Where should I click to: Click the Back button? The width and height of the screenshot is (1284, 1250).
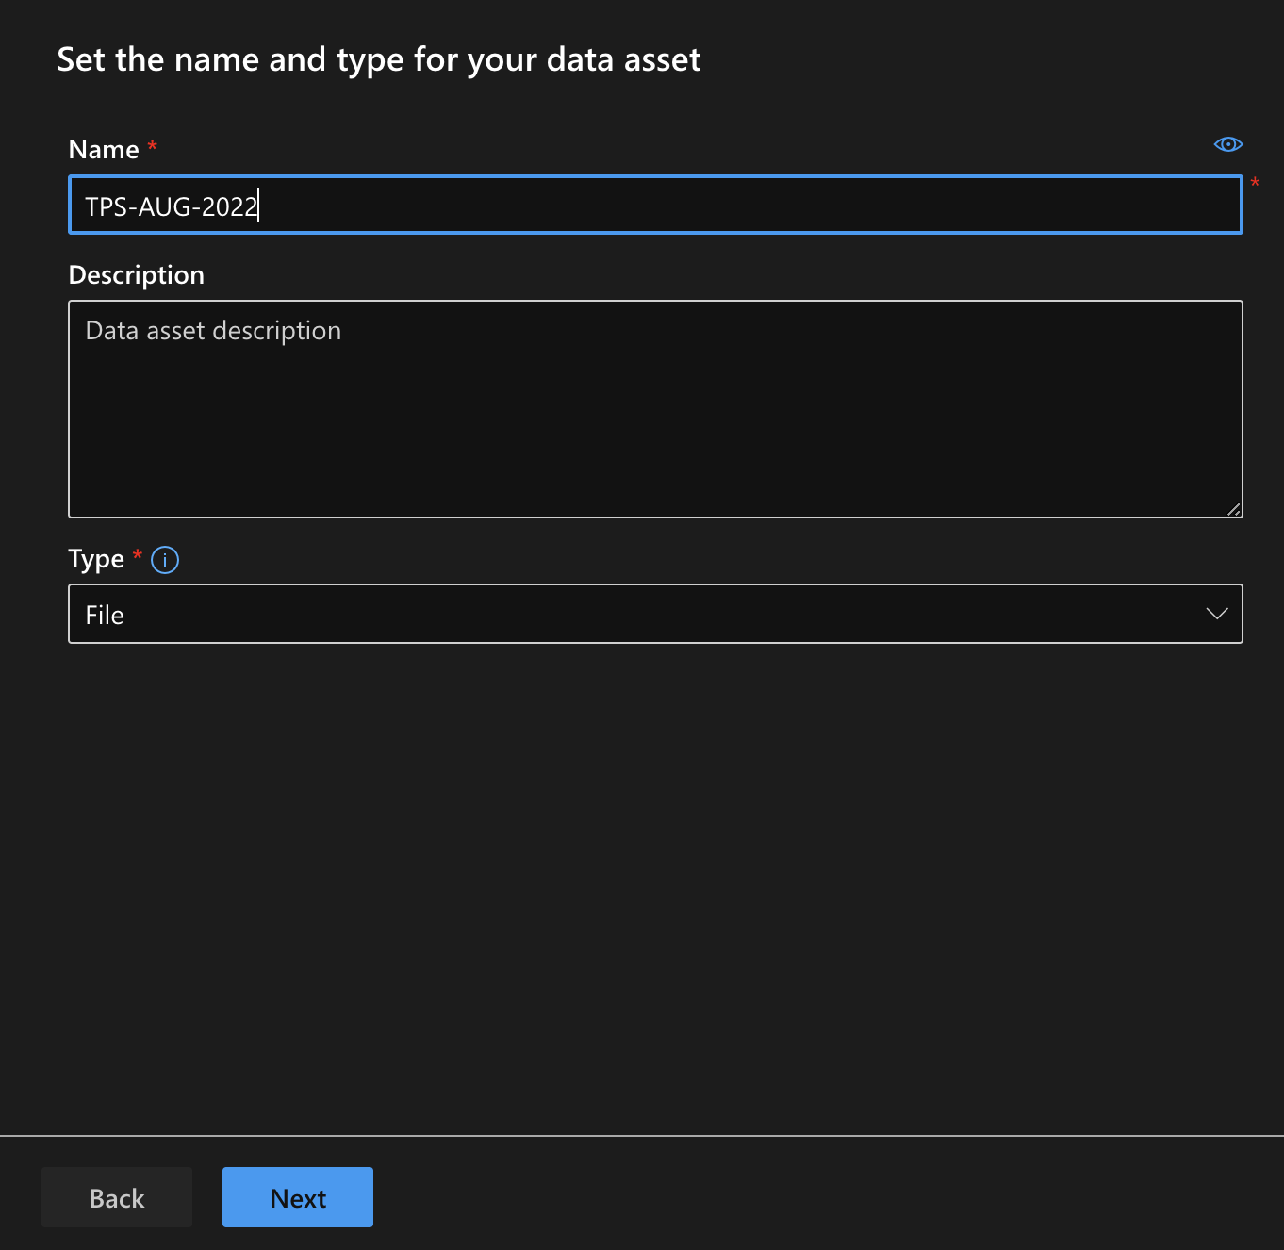(x=116, y=1197)
